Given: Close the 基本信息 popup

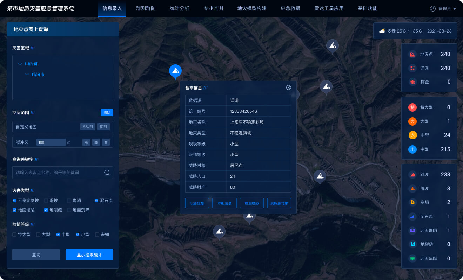Looking at the screenshot, I should click(x=289, y=87).
